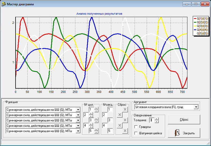The height and width of the screenshot is (146, 211).
Task: Click the x-axis label 350
Action: point(99,92)
